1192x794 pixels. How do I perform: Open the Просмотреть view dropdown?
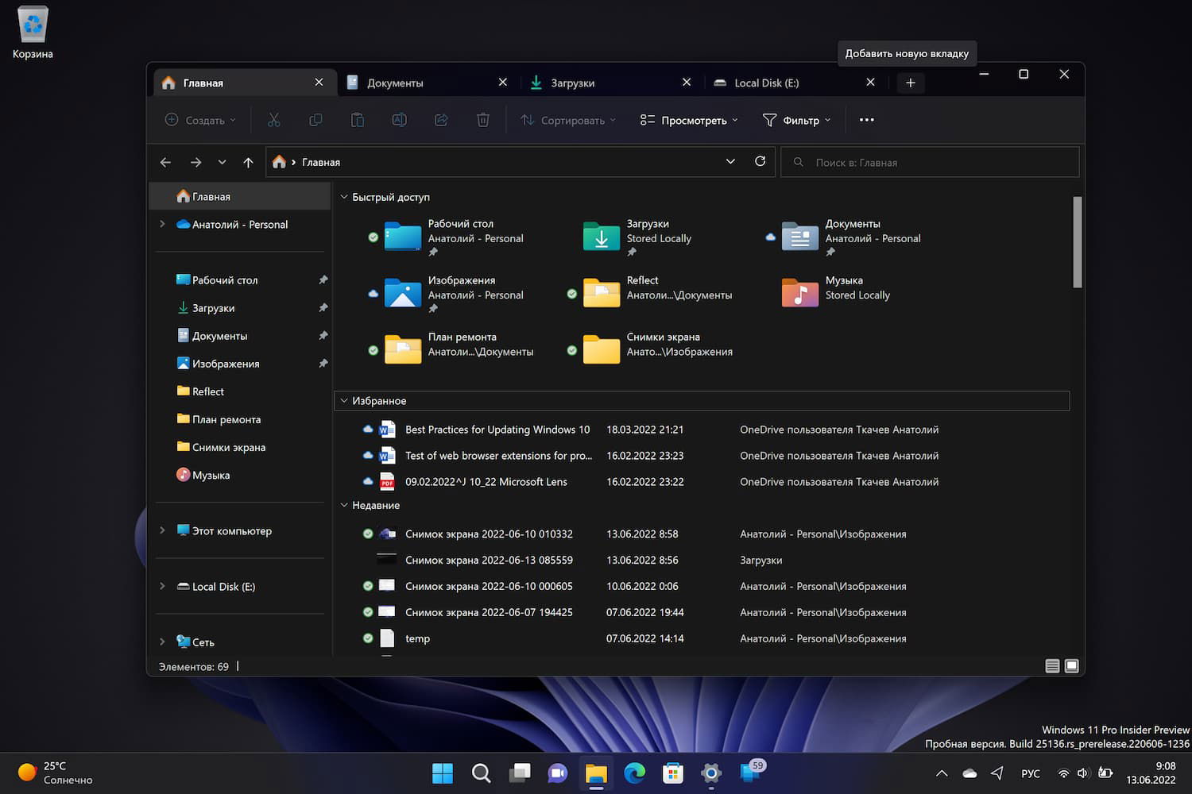pyautogui.click(x=689, y=120)
